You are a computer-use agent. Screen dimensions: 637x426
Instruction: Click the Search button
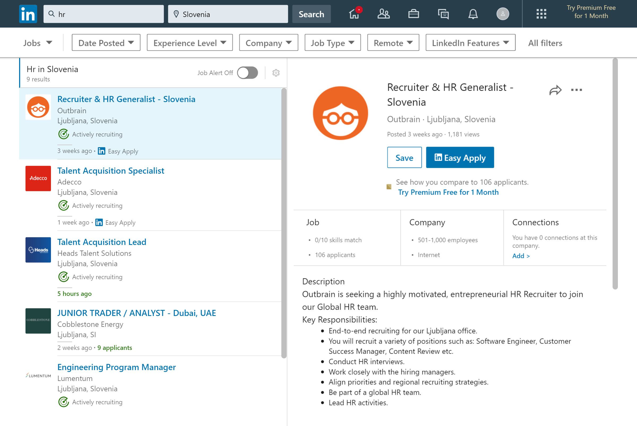pyautogui.click(x=311, y=14)
